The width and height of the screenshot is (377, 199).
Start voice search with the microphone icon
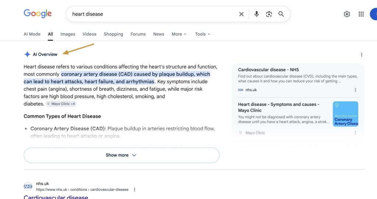coord(257,14)
